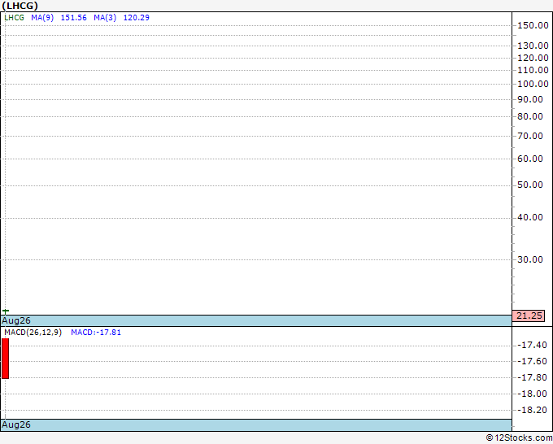Click the MA(9) value 151.56
The height and width of the screenshot is (444, 553).
(74, 18)
